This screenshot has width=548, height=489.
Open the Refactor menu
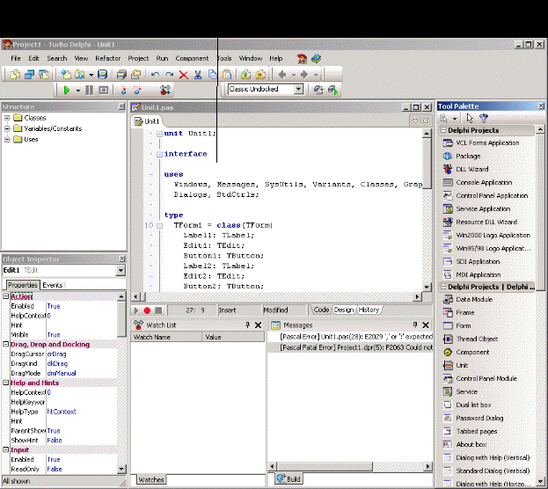point(107,58)
